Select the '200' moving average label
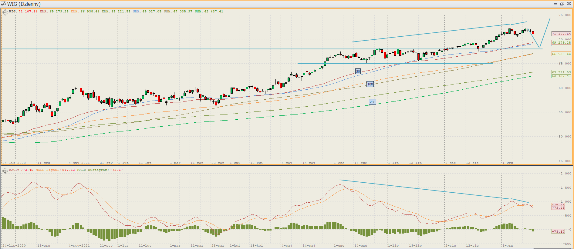Image resolution: width=574 pixels, height=249 pixels. (373, 102)
